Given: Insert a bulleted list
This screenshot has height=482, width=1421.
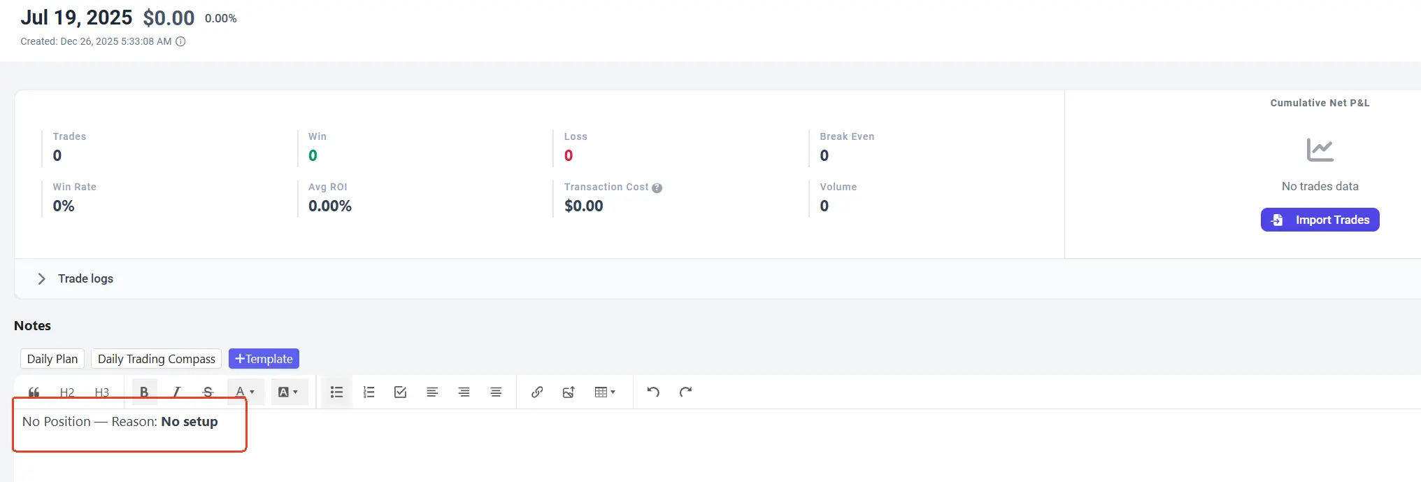Looking at the screenshot, I should [336, 392].
